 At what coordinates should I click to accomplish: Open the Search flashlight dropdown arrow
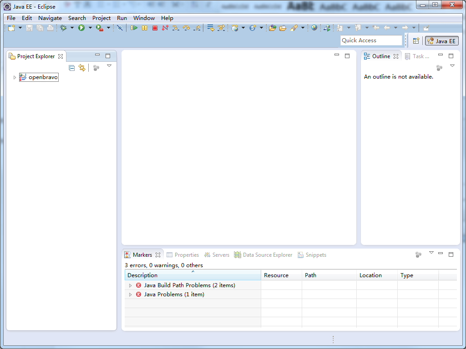click(x=303, y=28)
